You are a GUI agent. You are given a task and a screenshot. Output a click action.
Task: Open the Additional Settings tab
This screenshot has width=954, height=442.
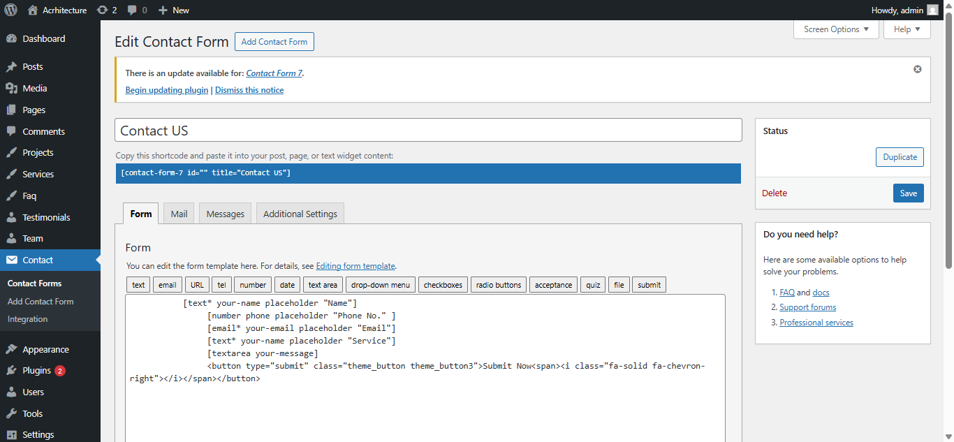click(300, 214)
